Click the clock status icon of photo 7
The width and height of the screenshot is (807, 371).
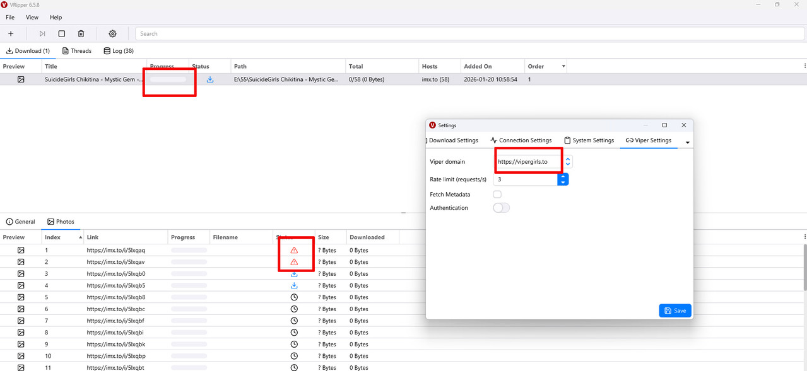point(294,321)
